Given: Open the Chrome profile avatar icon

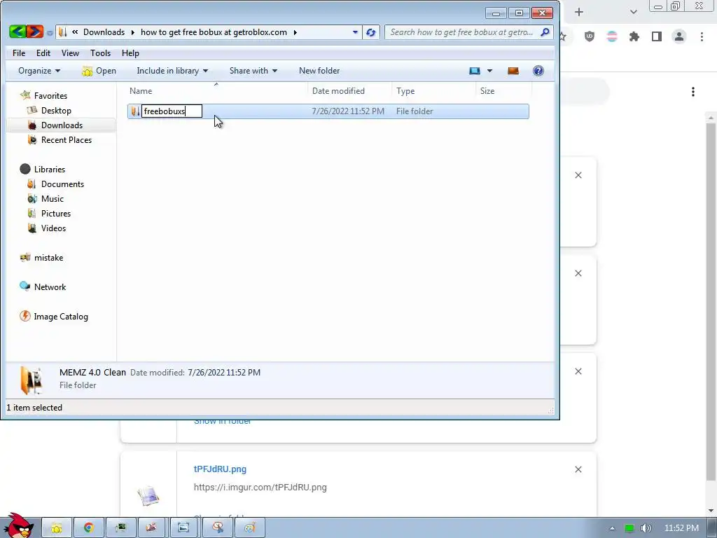Looking at the screenshot, I should (679, 36).
